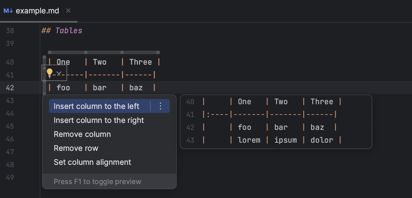Screen dimensions: 412x198
Task: Click the column handle dot above the 'Two' column
Action: tap(85, 52)
